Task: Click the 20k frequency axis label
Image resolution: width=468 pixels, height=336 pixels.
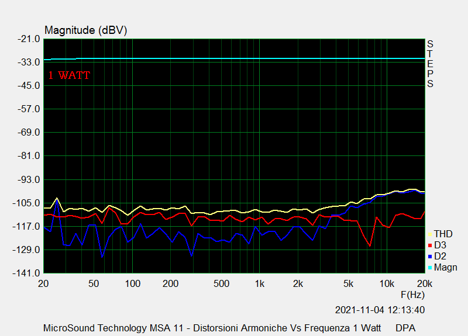Action: click(x=425, y=283)
